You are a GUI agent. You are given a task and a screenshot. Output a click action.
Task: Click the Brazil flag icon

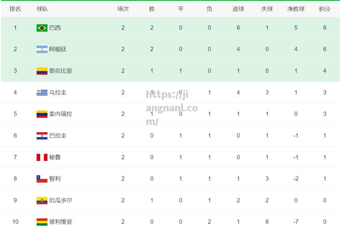coord(42,28)
